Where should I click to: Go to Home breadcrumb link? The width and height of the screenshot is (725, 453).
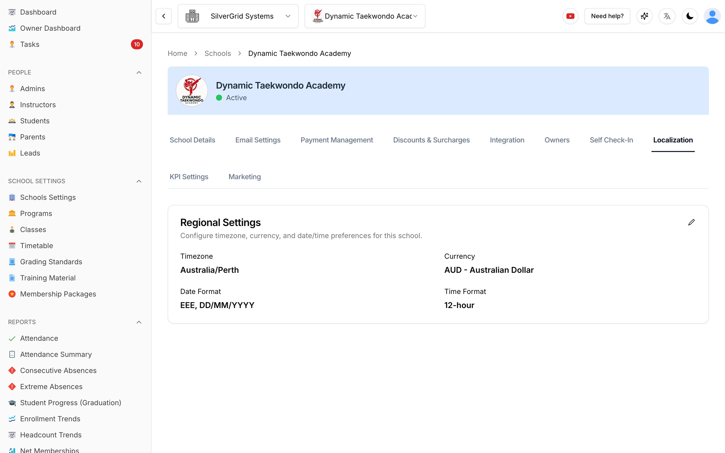click(177, 53)
